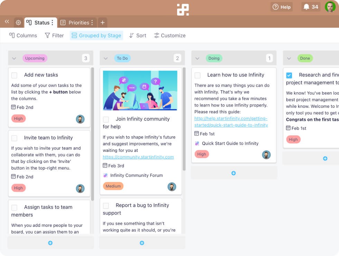Check the Learn how to use Infinity checkbox
Viewport: 339px width, 256px height.
198,75
